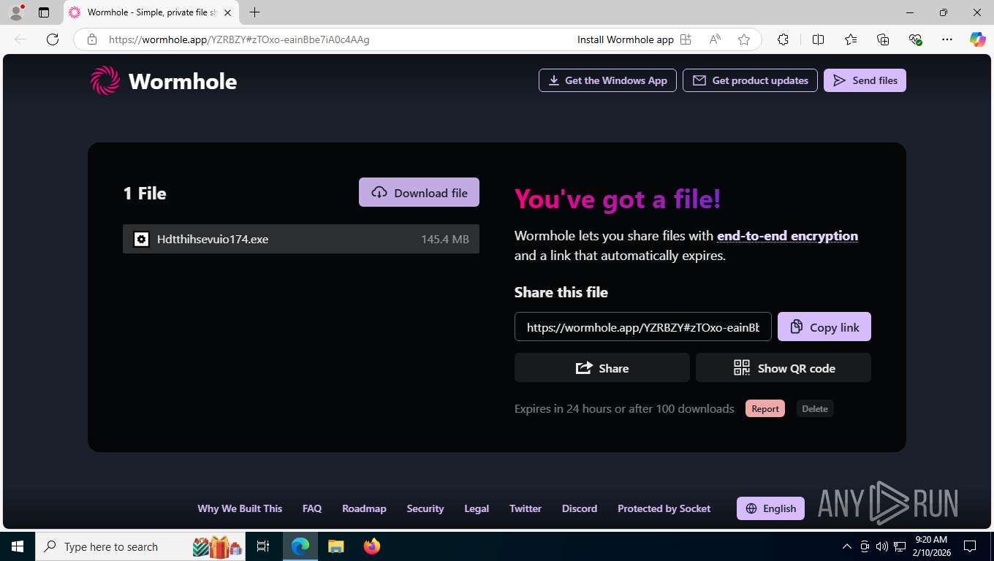Click the Wormhole swirl logo
994x561 pixels.
pos(105,80)
